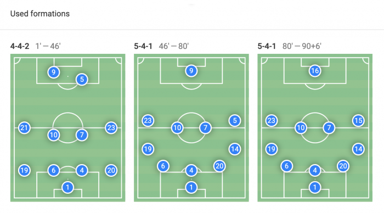The height and width of the screenshot is (213, 384).
Task: Click player 5 in the 4-4-2 attack
Action: click(82, 79)
